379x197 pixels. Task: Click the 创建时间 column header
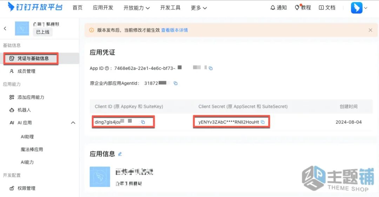348,107
